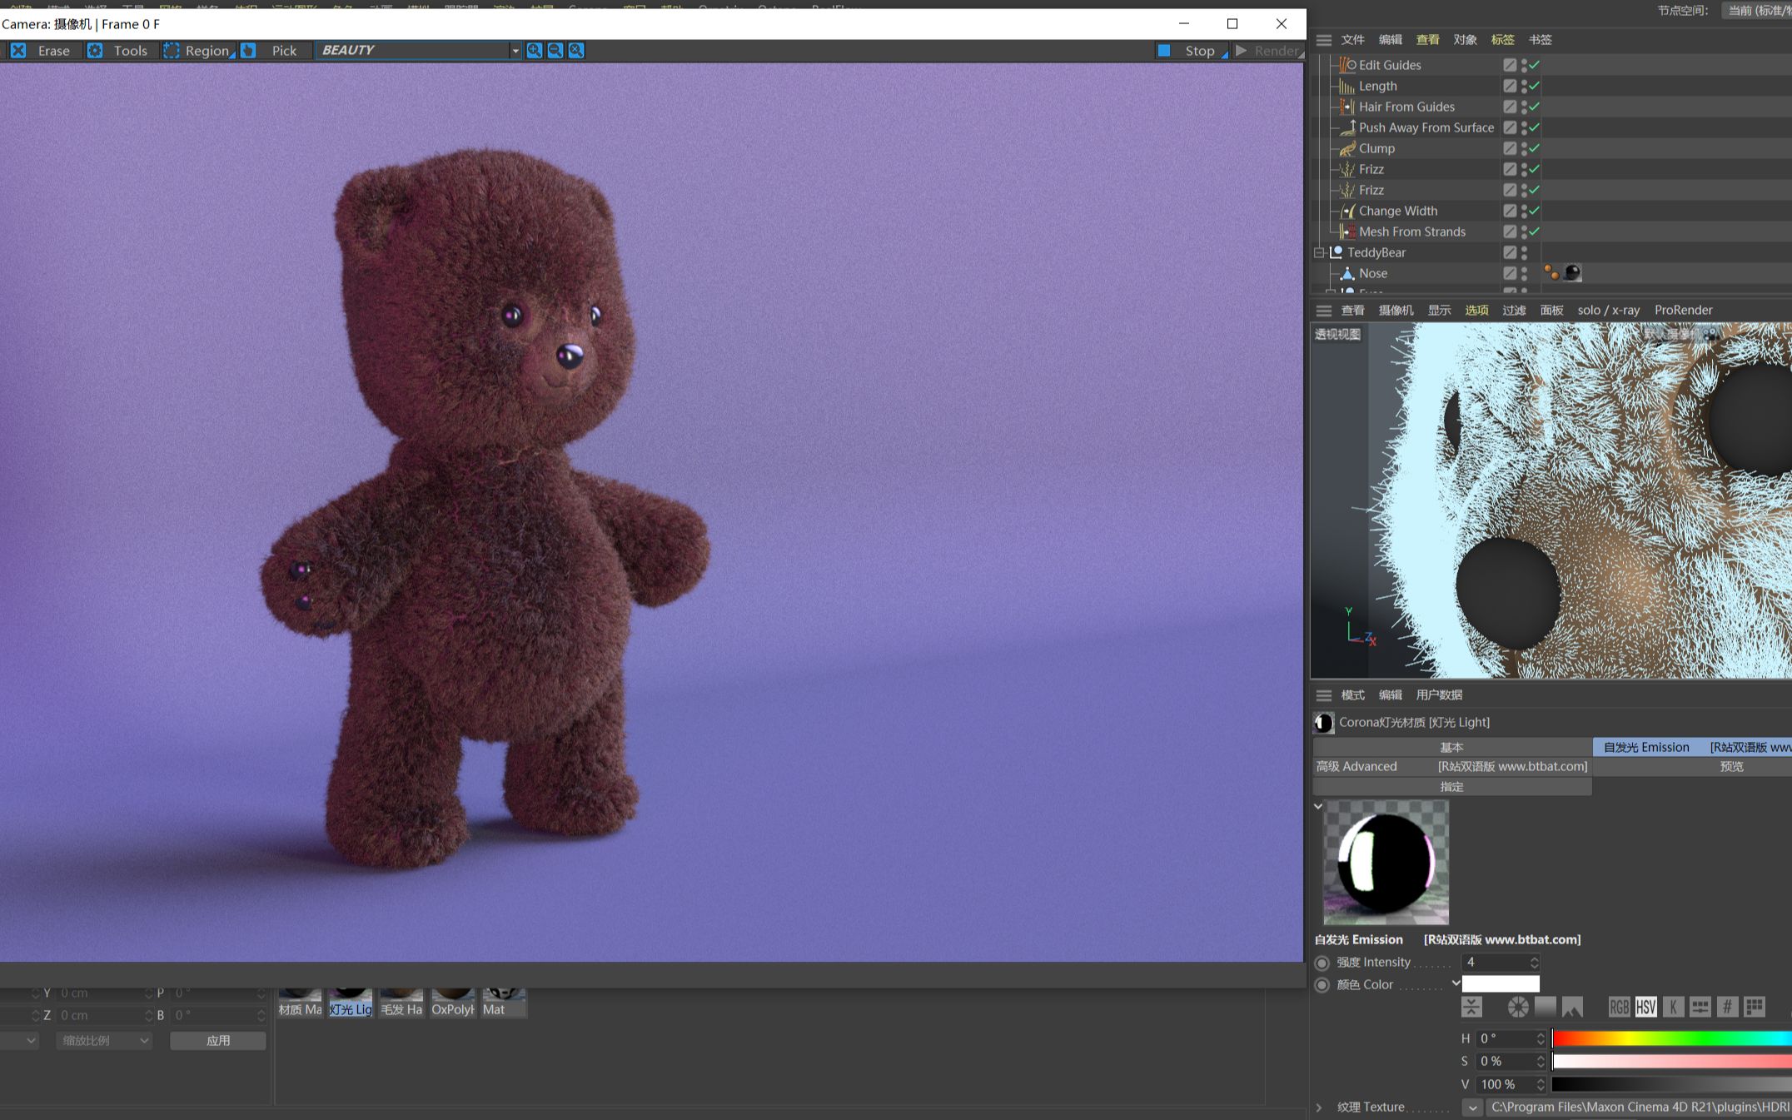Expand the 纹理 Texture parameter row
The width and height of the screenshot is (1792, 1120).
coord(1319,1107)
